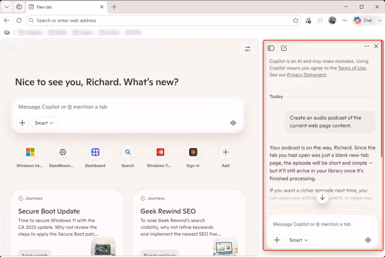
Task: Add attachment with main plus button
Action: (x=22, y=123)
